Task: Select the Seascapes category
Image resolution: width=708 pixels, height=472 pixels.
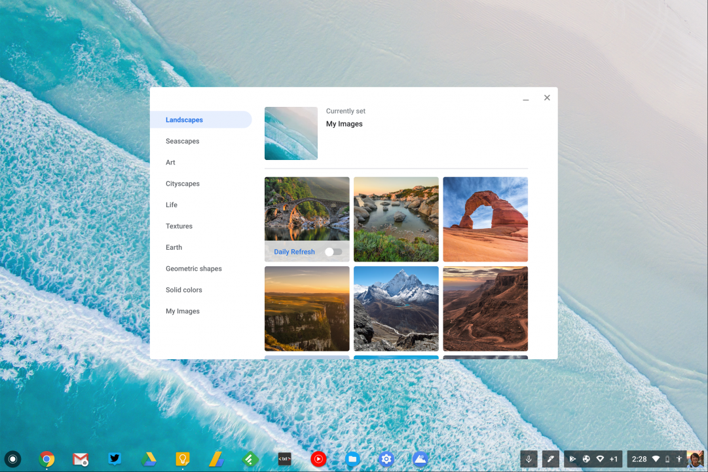Action: point(182,141)
